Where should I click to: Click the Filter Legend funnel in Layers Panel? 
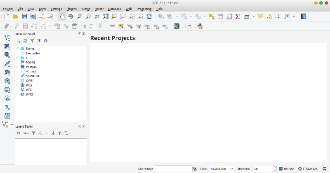(33, 133)
